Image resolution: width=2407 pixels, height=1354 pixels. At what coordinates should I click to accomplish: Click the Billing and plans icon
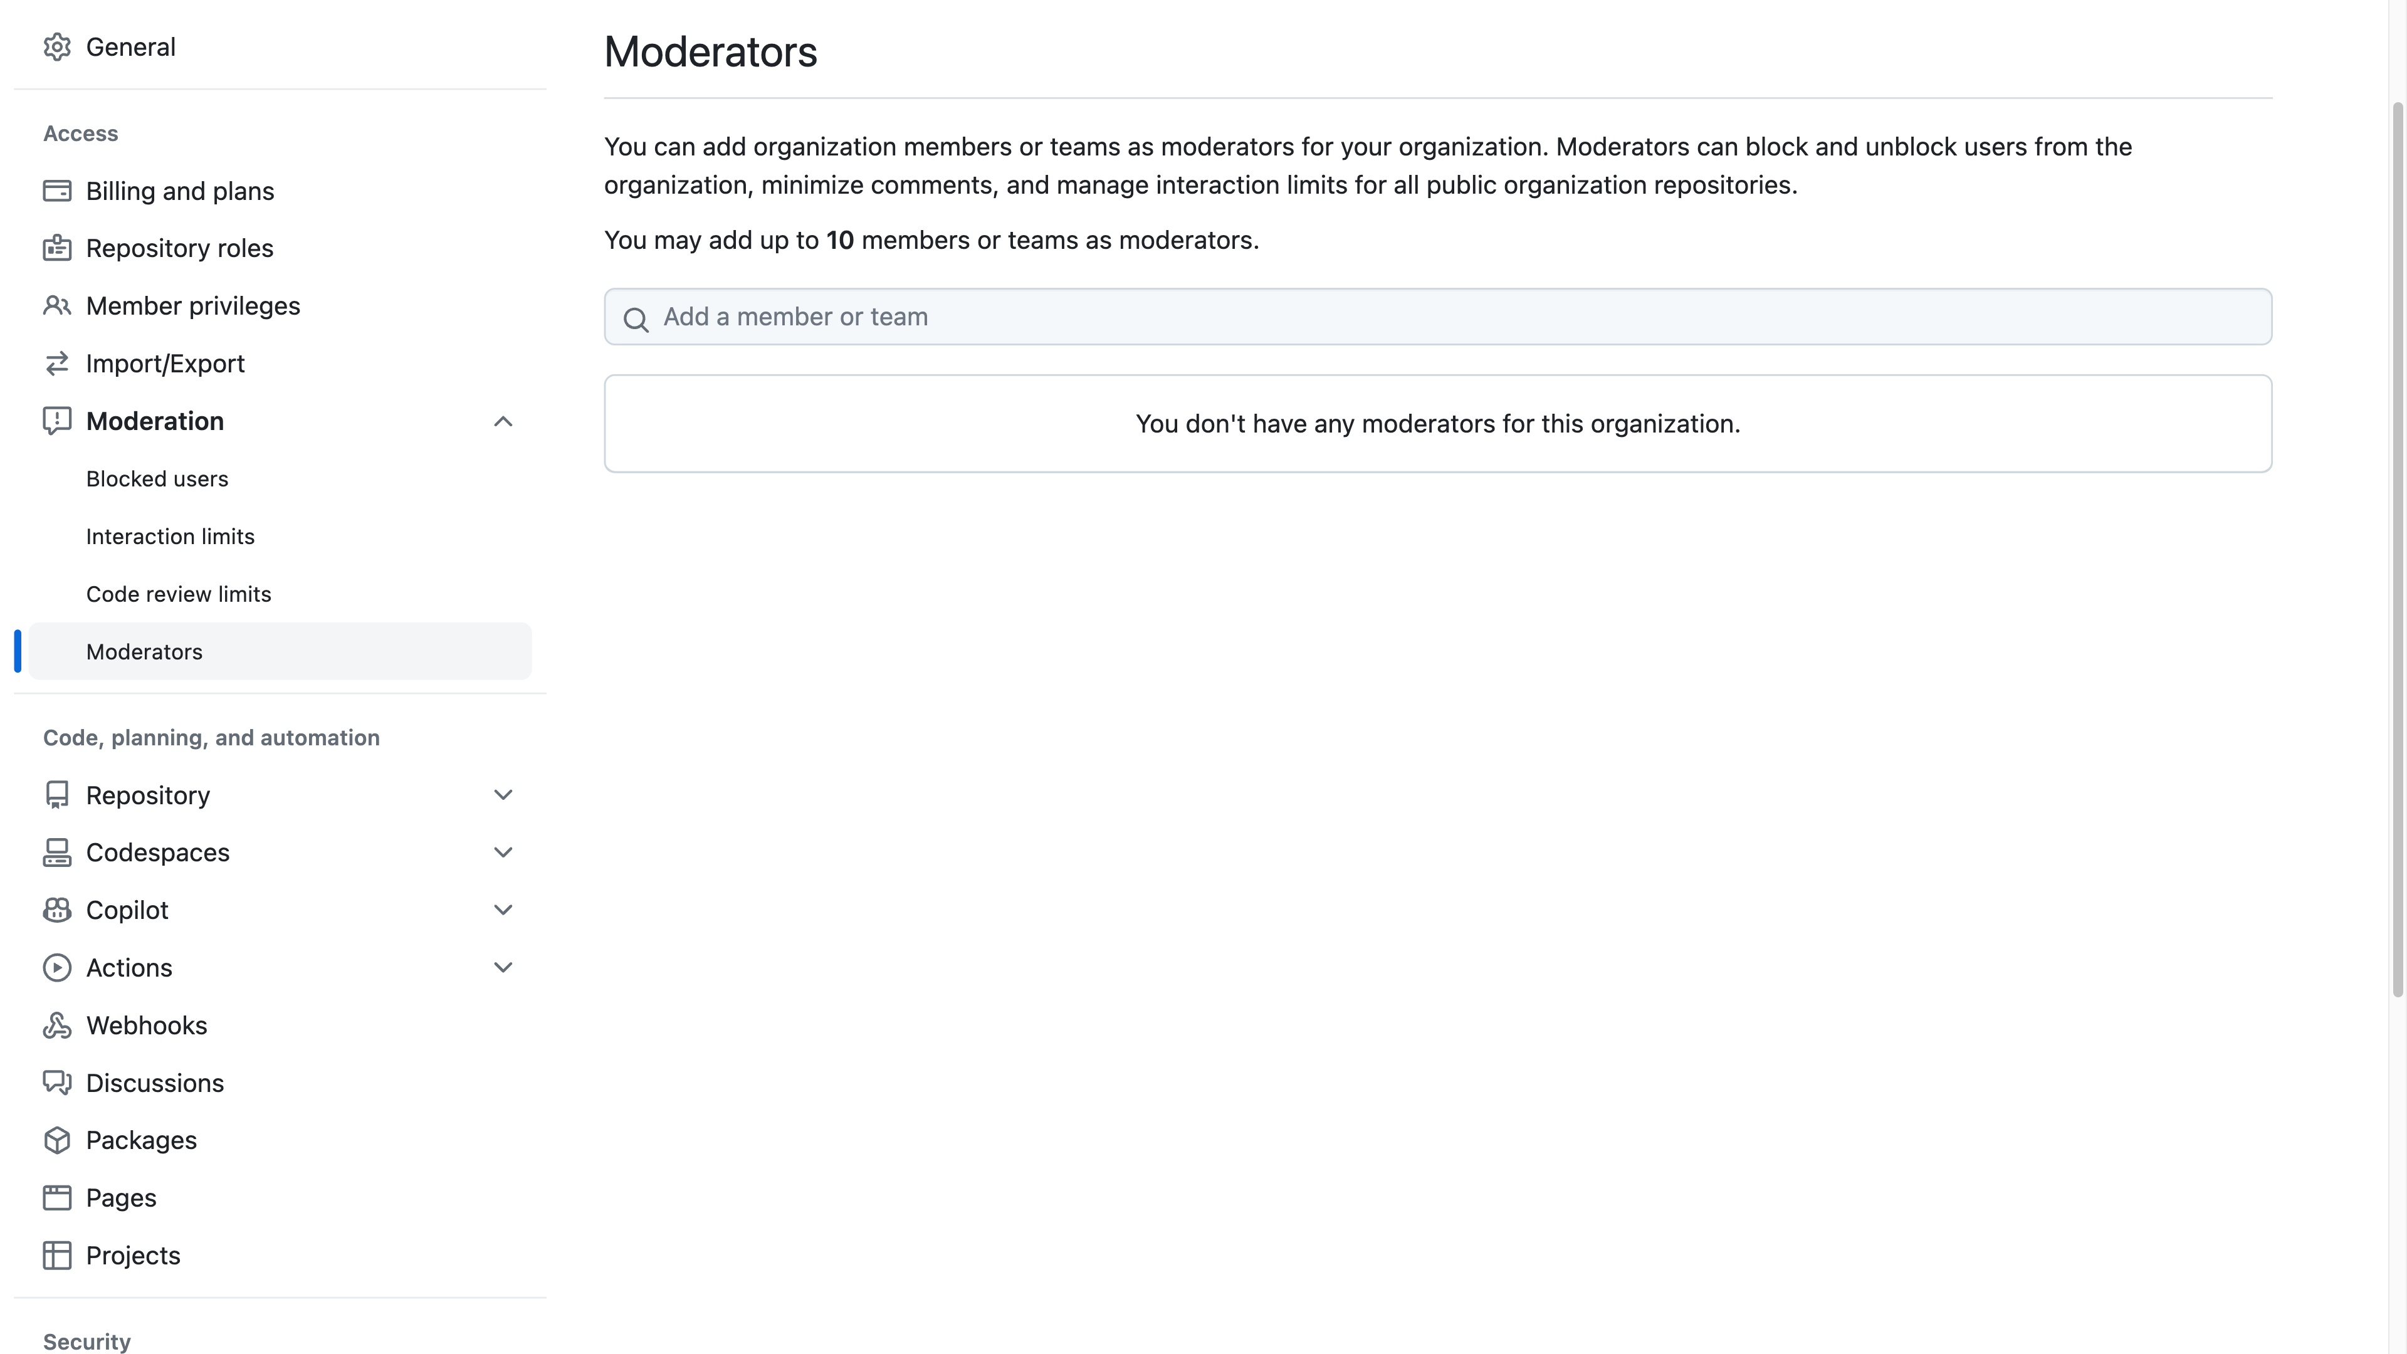(x=56, y=190)
